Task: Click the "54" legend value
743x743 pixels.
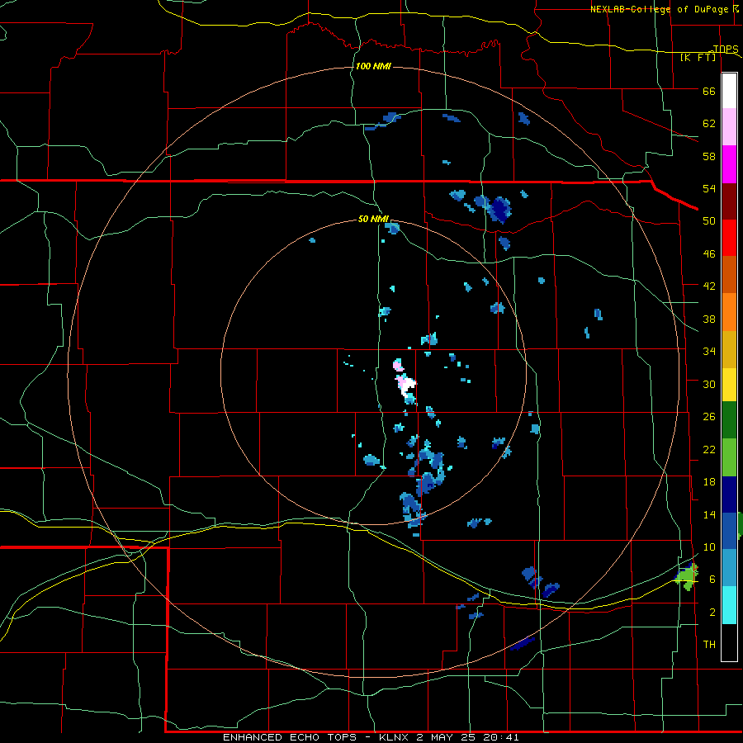Action: [709, 188]
